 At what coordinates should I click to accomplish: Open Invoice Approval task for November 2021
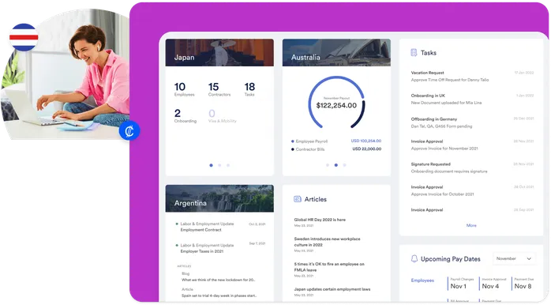coord(472,145)
